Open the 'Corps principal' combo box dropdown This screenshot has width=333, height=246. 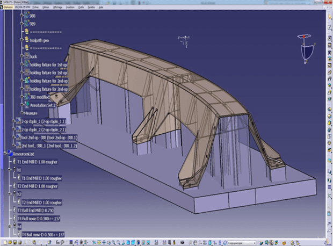[254, 243]
